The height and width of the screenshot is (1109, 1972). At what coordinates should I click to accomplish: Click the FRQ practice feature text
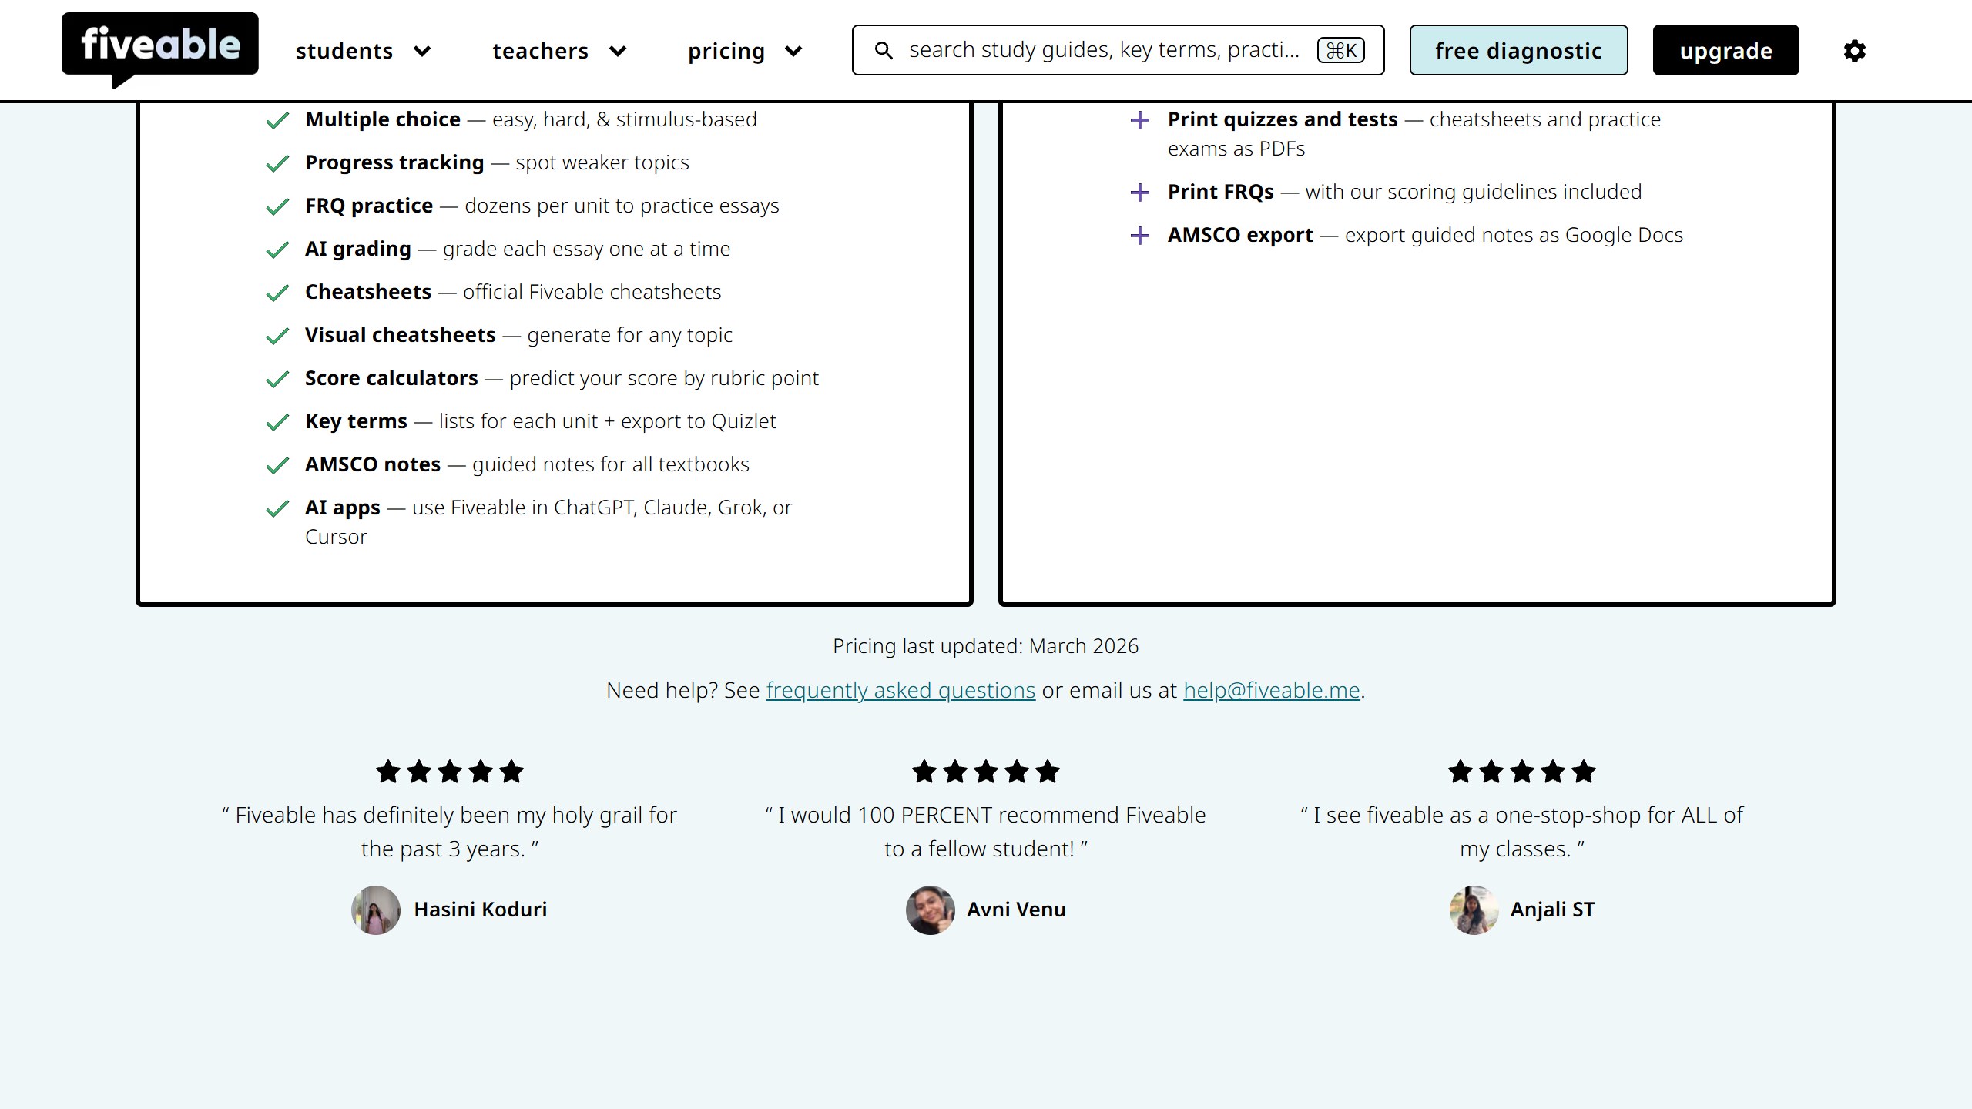pyautogui.click(x=542, y=206)
